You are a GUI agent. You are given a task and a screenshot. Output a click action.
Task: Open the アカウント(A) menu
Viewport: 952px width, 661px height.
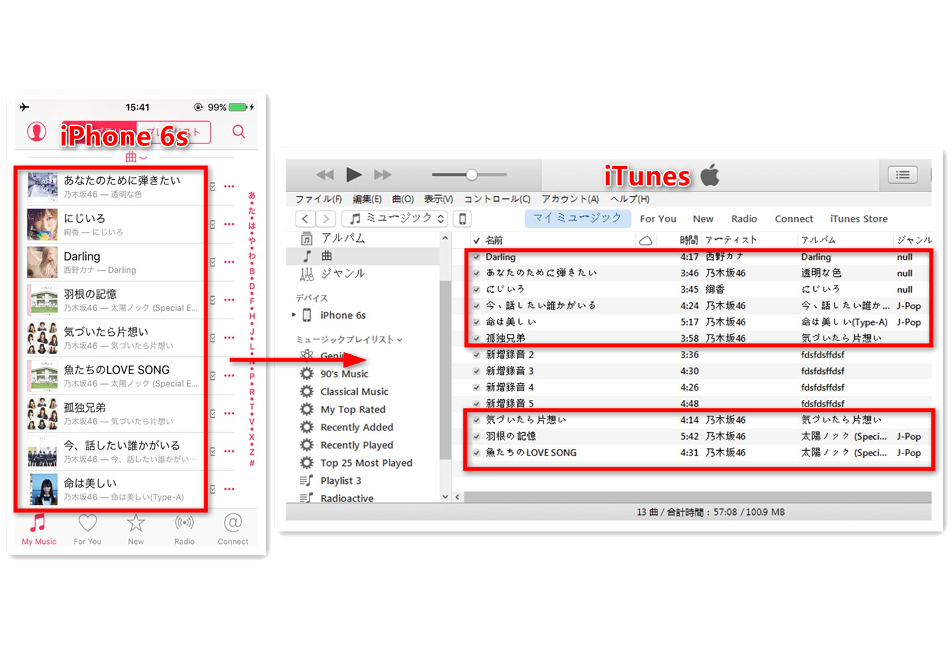(x=570, y=199)
